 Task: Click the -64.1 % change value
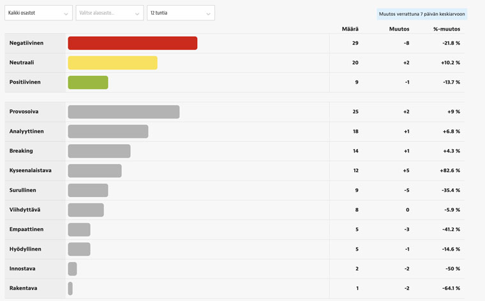point(451,288)
